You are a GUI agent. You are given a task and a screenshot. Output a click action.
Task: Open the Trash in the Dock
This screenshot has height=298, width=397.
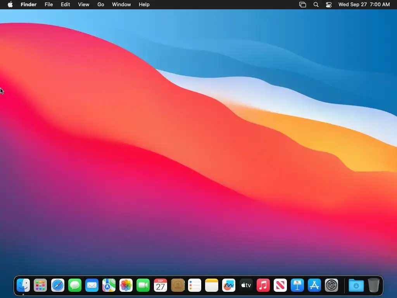click(x=373, y=285)
